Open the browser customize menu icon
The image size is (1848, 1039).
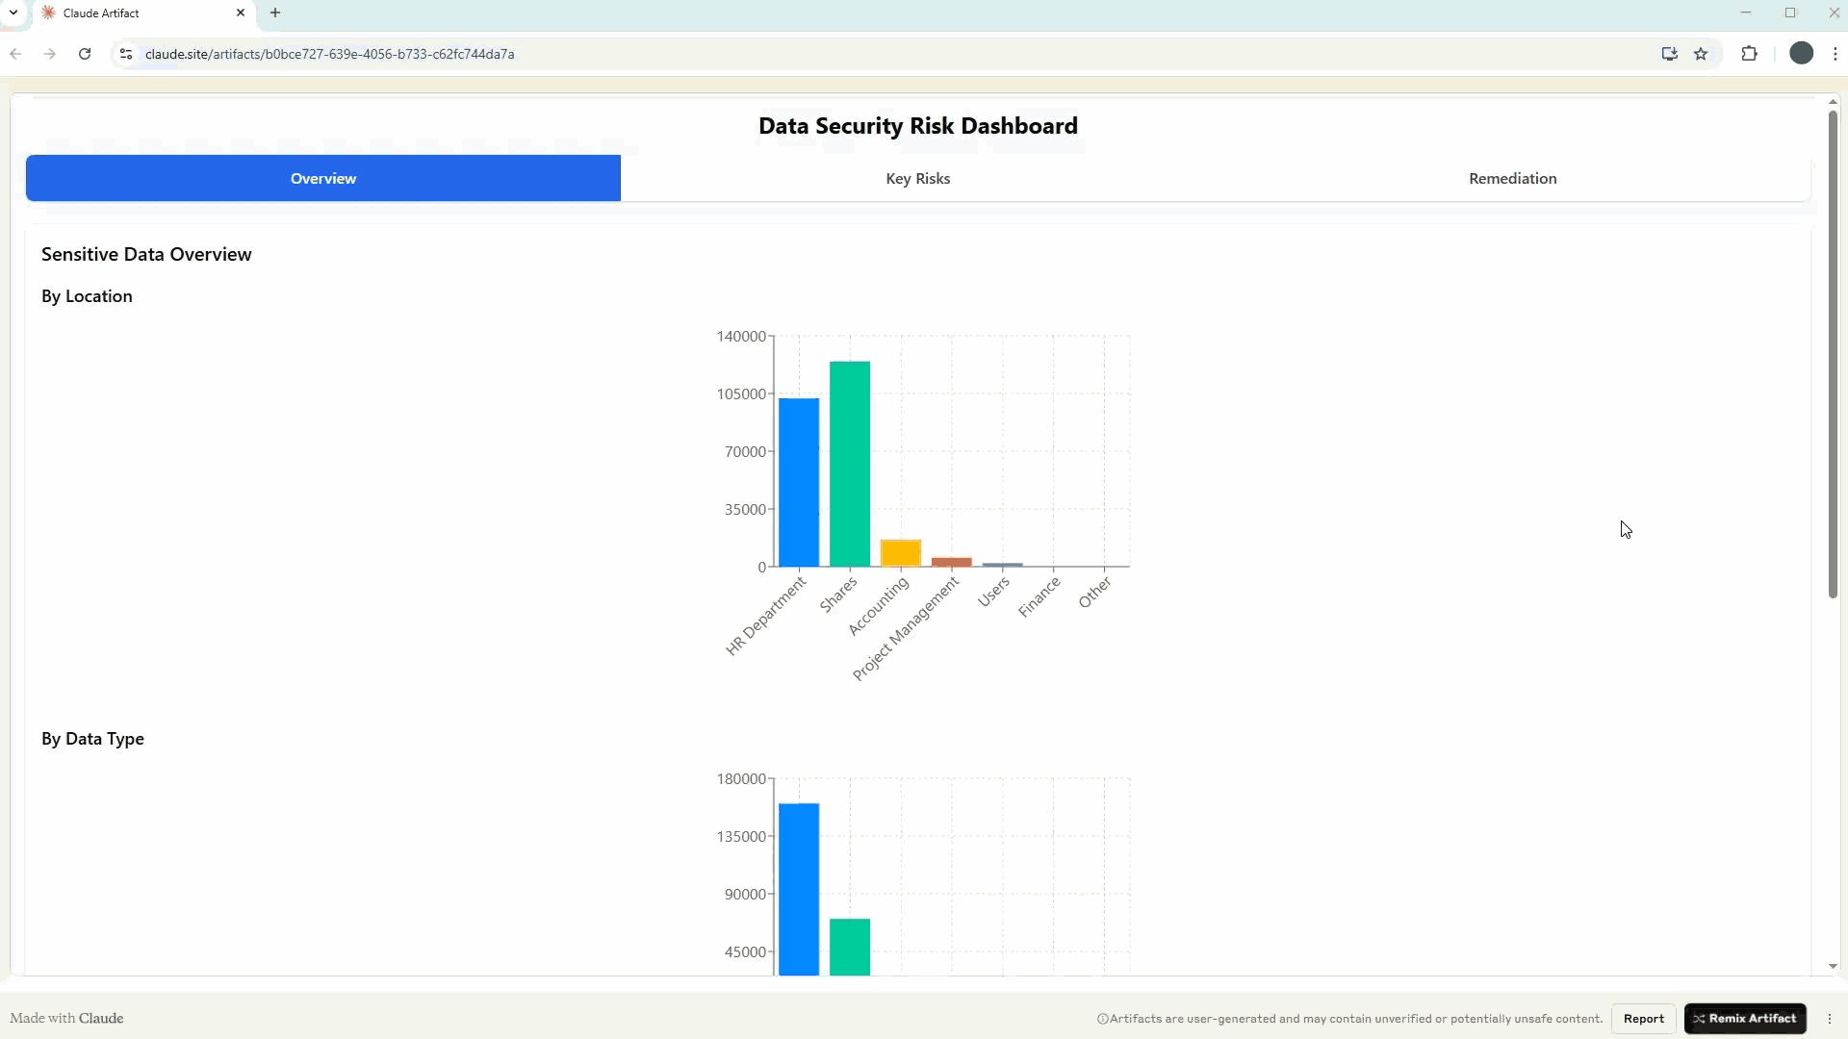click(x=1835, y=54)
